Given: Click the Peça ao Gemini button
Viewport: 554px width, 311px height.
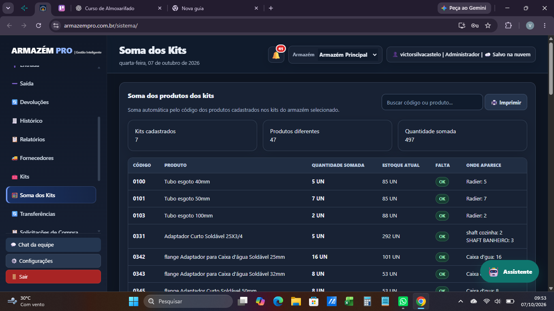Looking at the screenshot, I should click(x=464, y=8).
